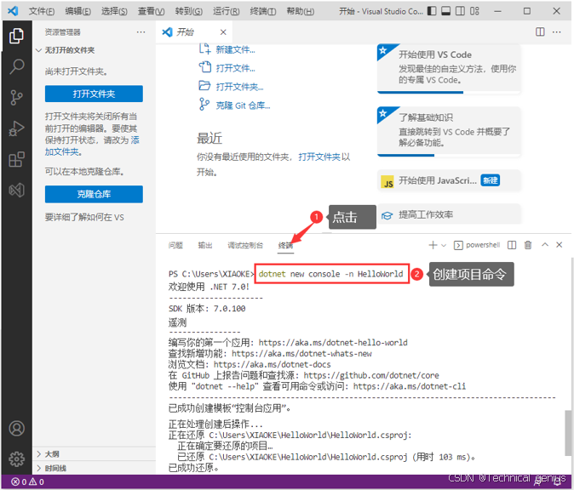
Task: Click the https://aka.ms/dotnet-cli terminal link
Action: tap(410, 386)
